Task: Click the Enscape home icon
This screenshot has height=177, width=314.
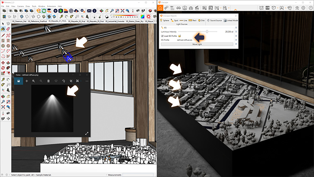Action: click(x=160, y=8)
